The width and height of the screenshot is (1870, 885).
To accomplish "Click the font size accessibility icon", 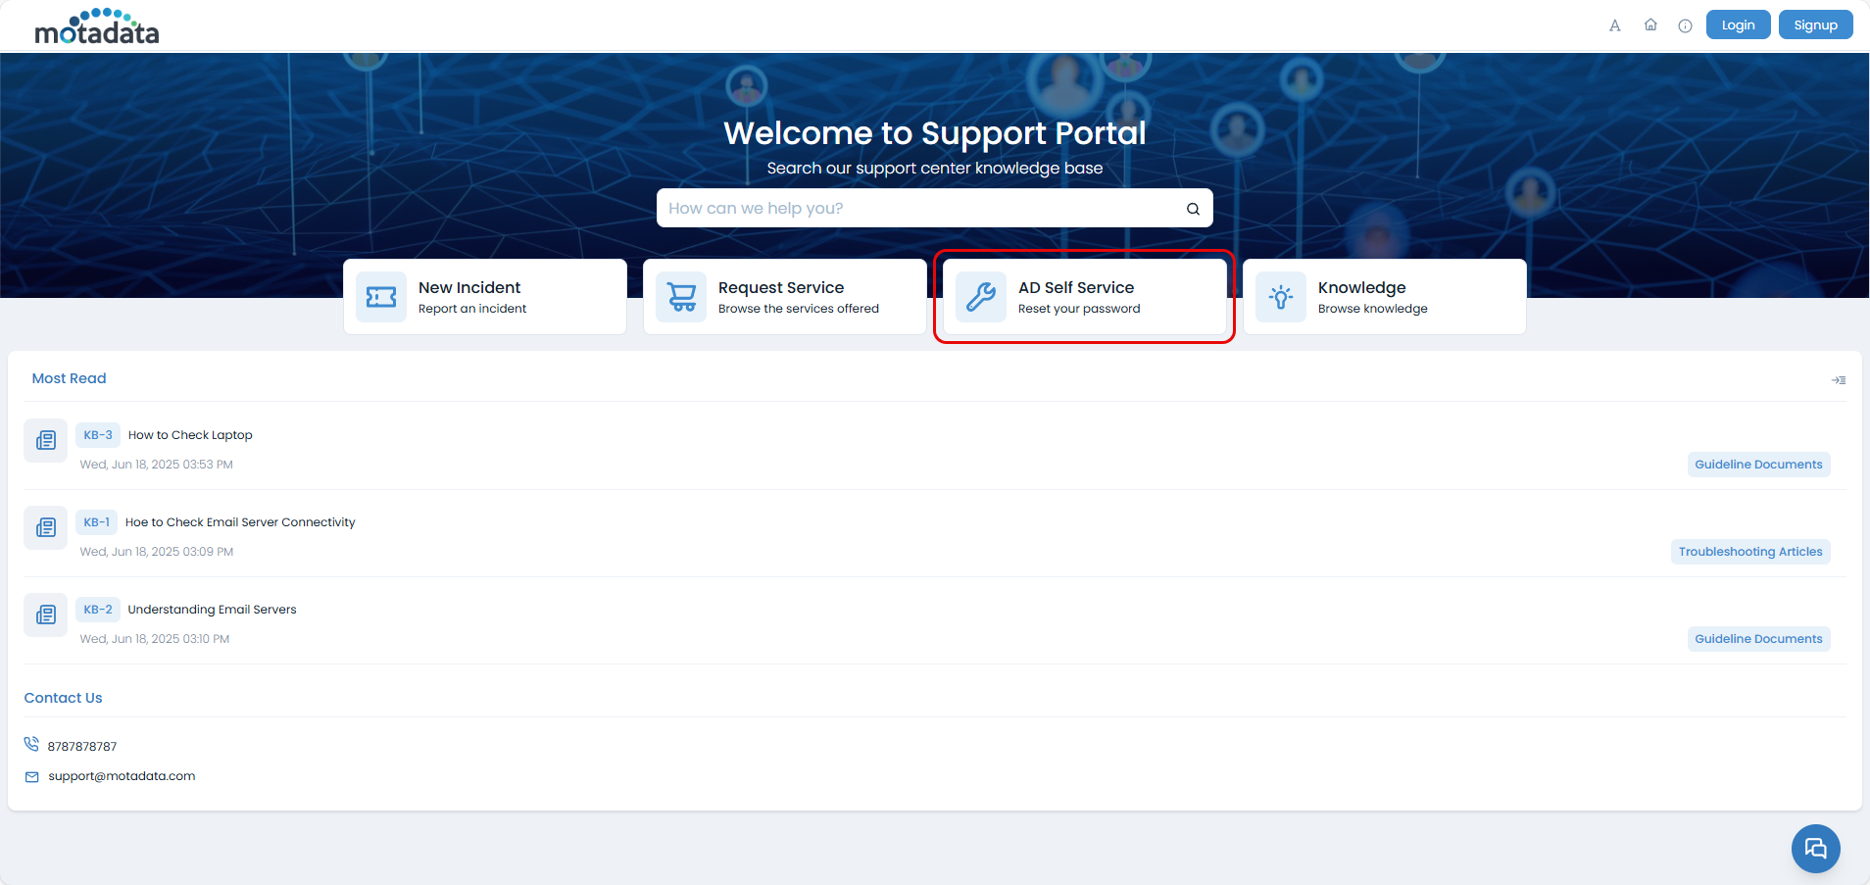I will (1614, 25).
